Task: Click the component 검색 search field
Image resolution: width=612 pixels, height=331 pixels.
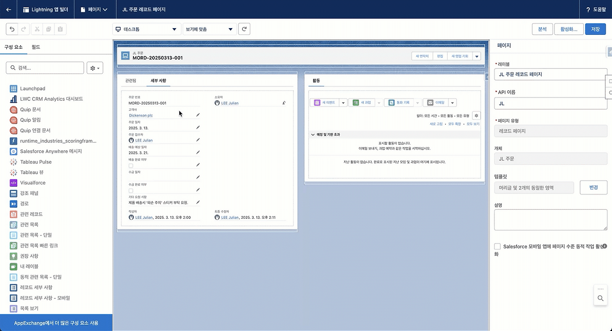Action: pyautogui.click(x=45, y=68)
